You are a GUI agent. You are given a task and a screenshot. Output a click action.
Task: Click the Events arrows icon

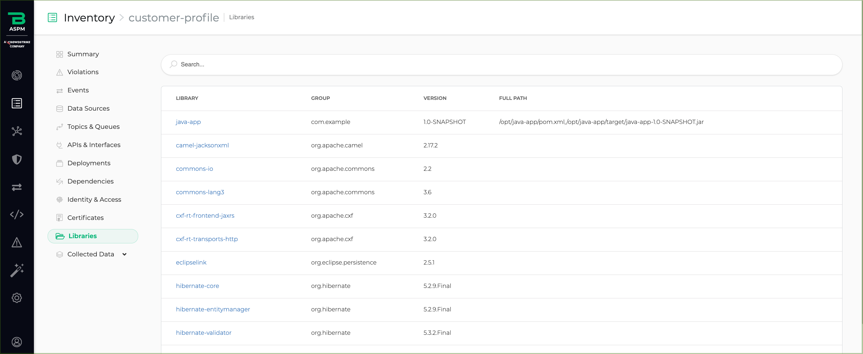(60, 91)
